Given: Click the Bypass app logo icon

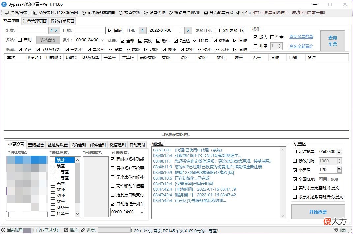Looking at the screenshot, I should click(4, 4).
